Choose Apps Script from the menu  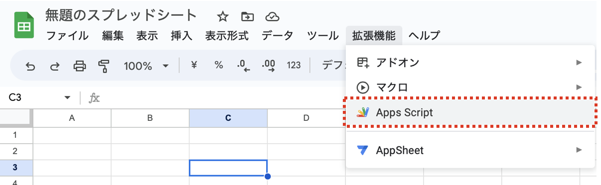(470, 112)
